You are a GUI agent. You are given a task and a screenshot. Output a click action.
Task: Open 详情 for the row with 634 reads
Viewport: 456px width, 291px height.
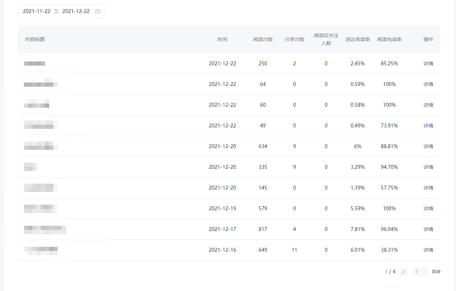click(428, 146)
